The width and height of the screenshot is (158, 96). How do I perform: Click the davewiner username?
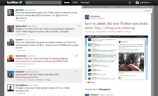point(21,56)
